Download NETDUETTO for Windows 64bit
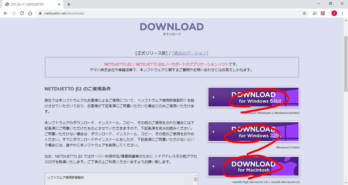This screenshot has width=348, height=185. (x=253, y=97)
